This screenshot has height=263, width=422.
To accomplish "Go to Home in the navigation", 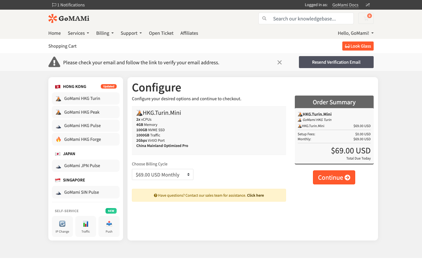I will (x=55, y=33).
